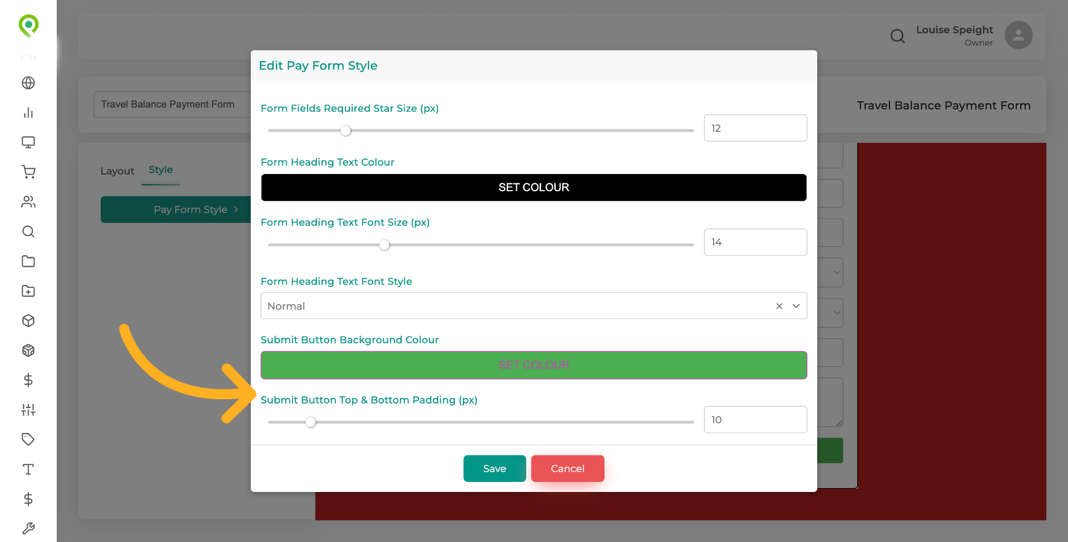Set the Form Heading Text Colour
This screenshot has height=542, width=1068.
(534, 187)
